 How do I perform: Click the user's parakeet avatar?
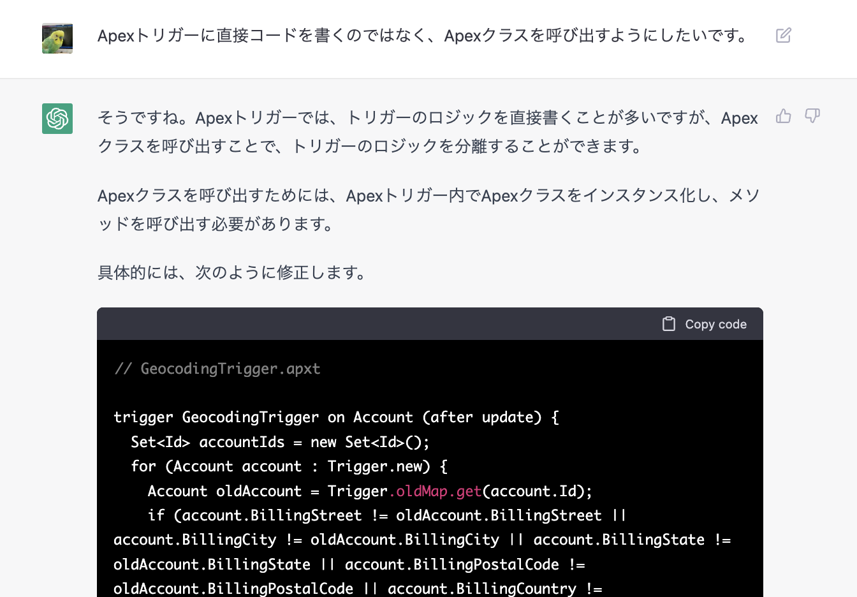click(x=57, y=38)
